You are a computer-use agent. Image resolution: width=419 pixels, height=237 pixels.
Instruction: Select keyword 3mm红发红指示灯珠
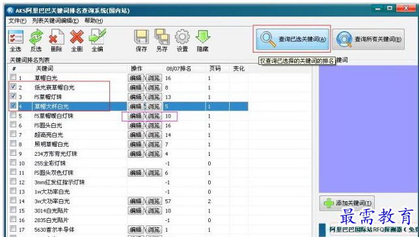pos(59,182)
